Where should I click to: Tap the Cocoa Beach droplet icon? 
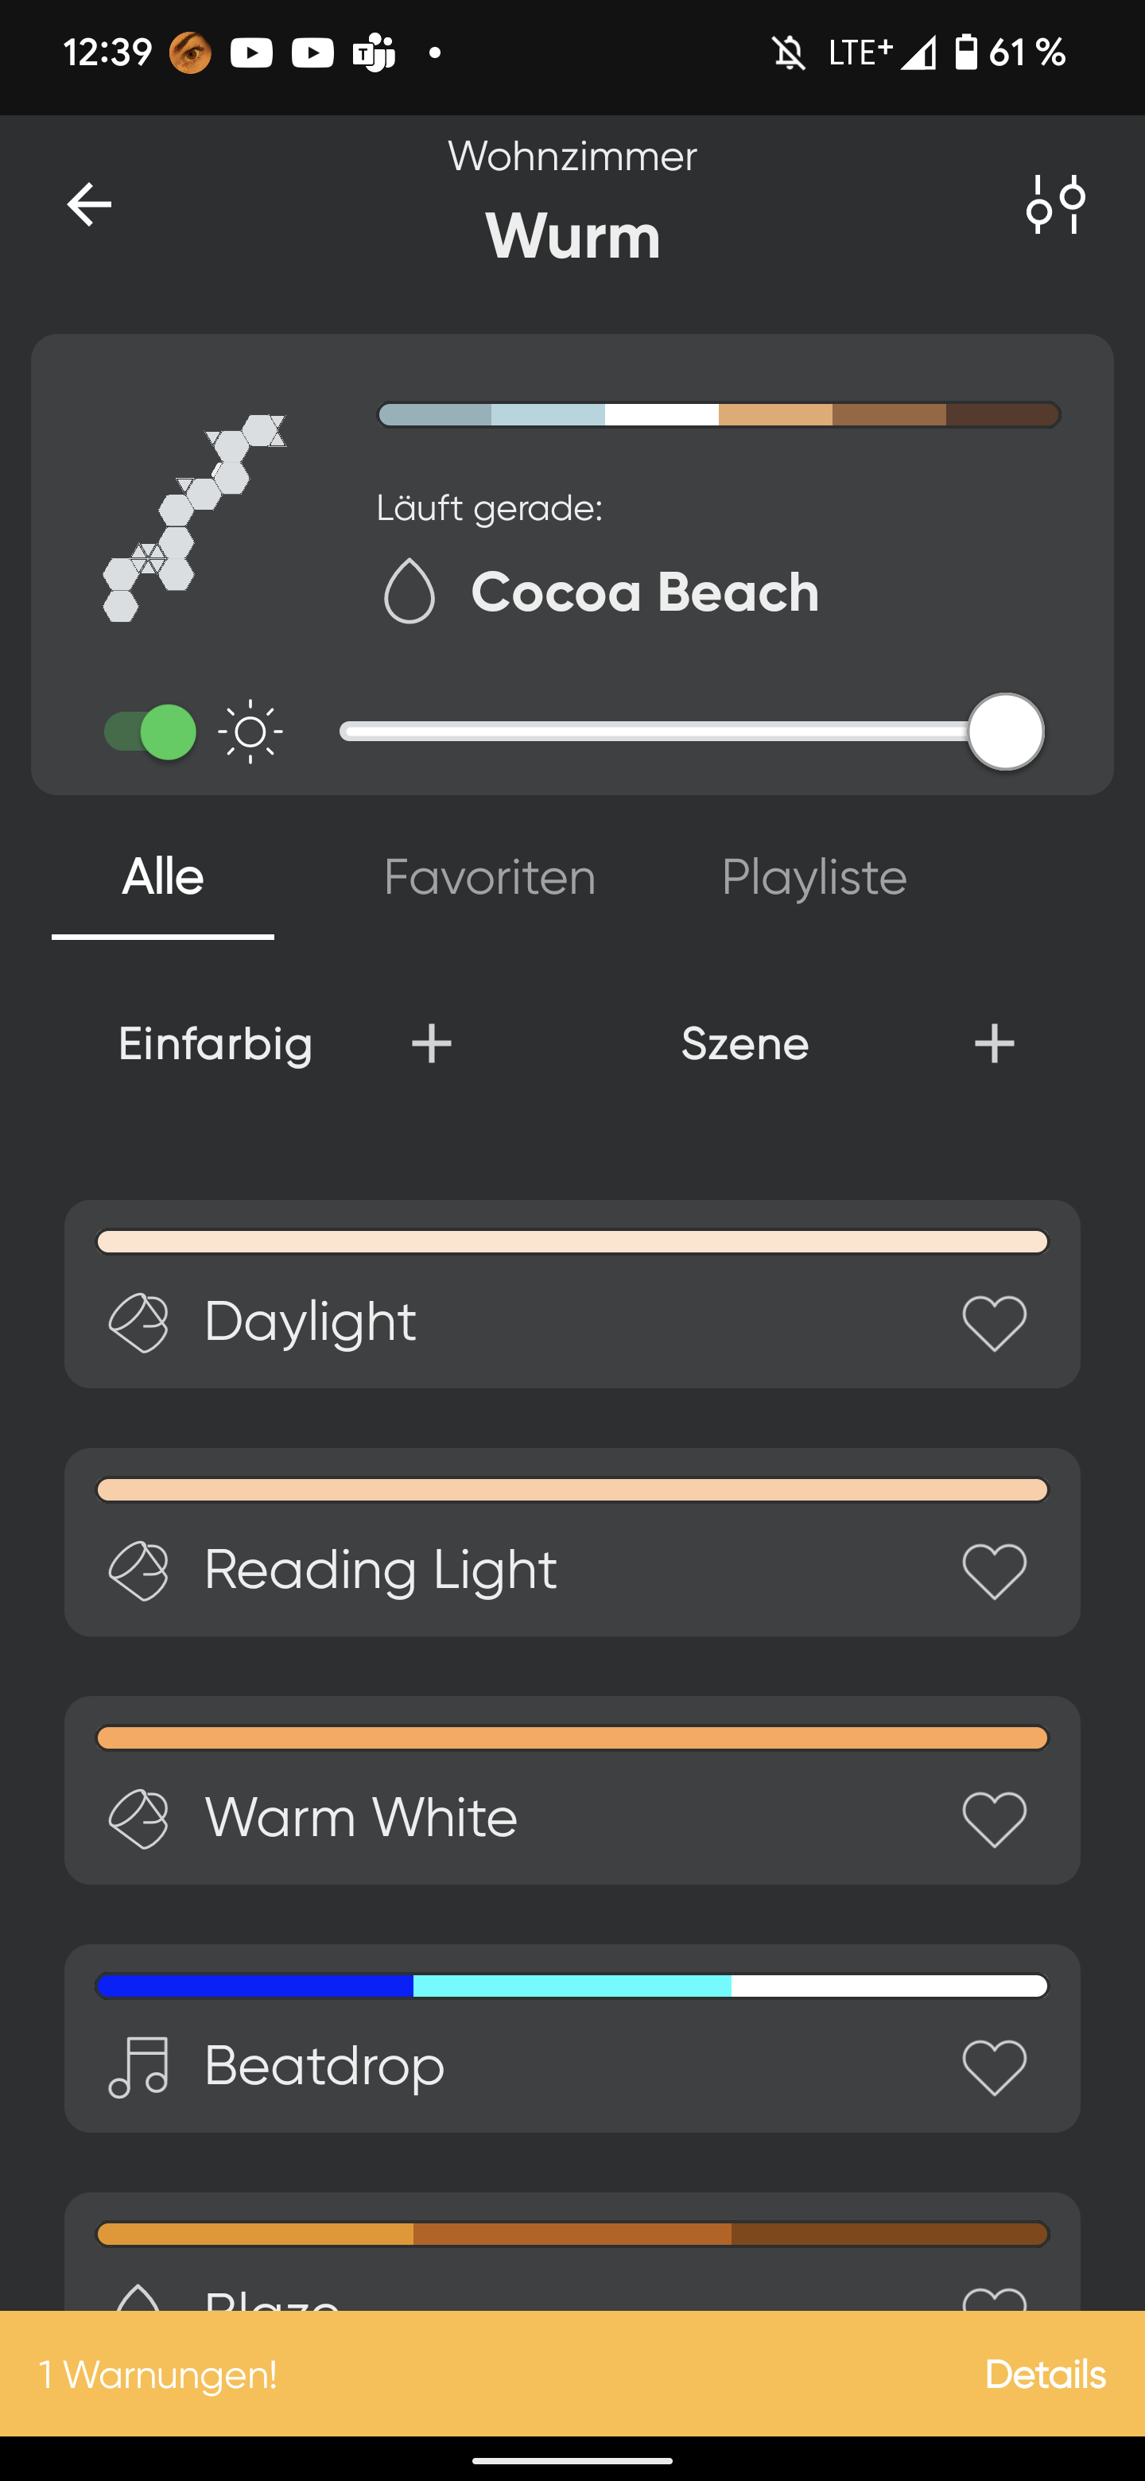(x=409, y=592)
